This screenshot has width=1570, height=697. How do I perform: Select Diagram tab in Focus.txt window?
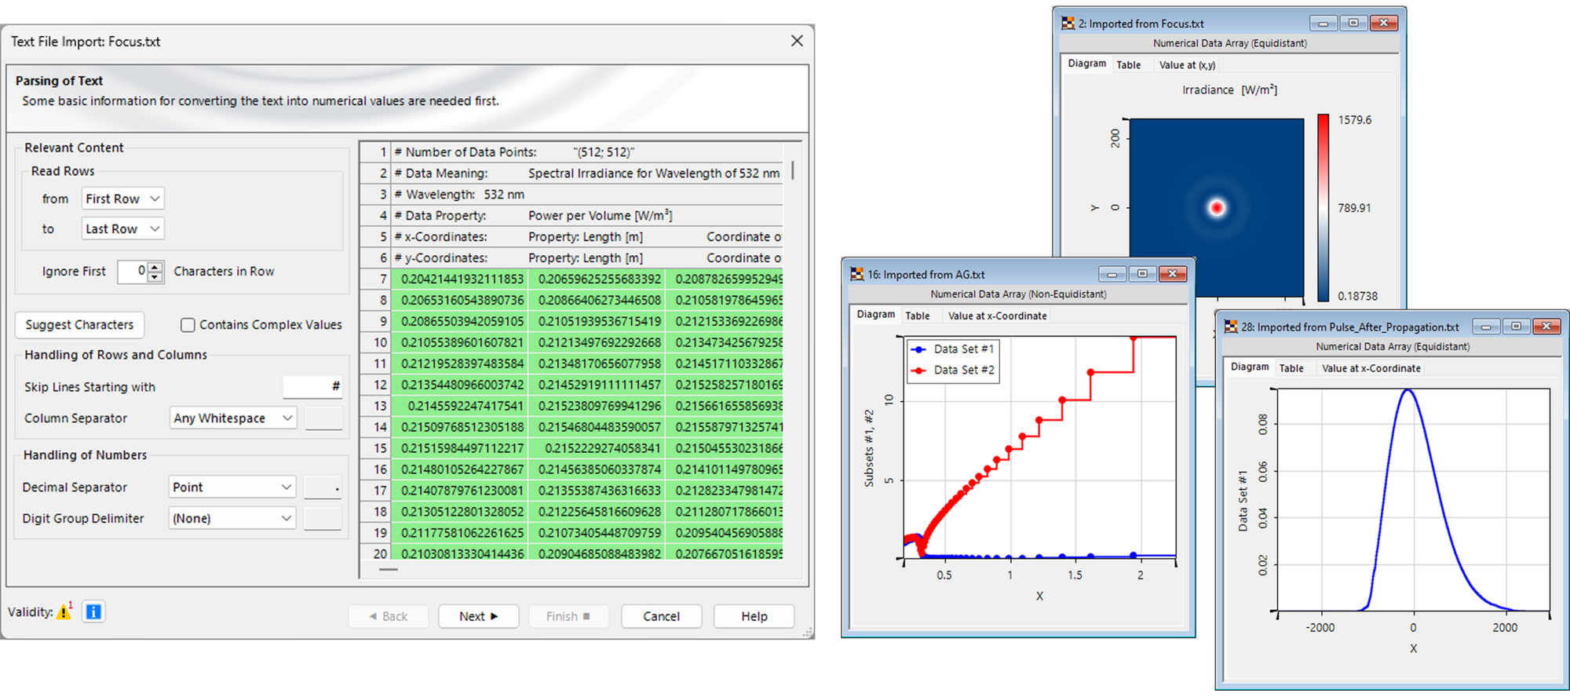click(1086, 64)
